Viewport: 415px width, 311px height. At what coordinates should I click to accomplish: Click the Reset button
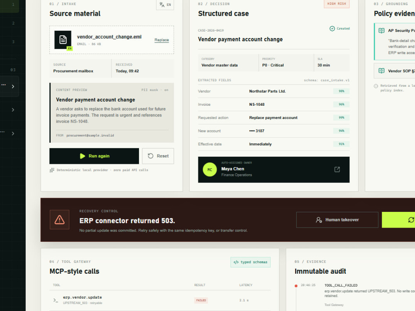158,156
